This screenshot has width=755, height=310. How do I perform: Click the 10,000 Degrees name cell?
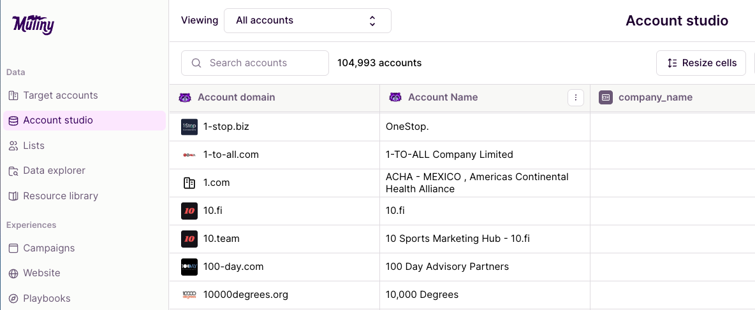[x=485, y=295]
